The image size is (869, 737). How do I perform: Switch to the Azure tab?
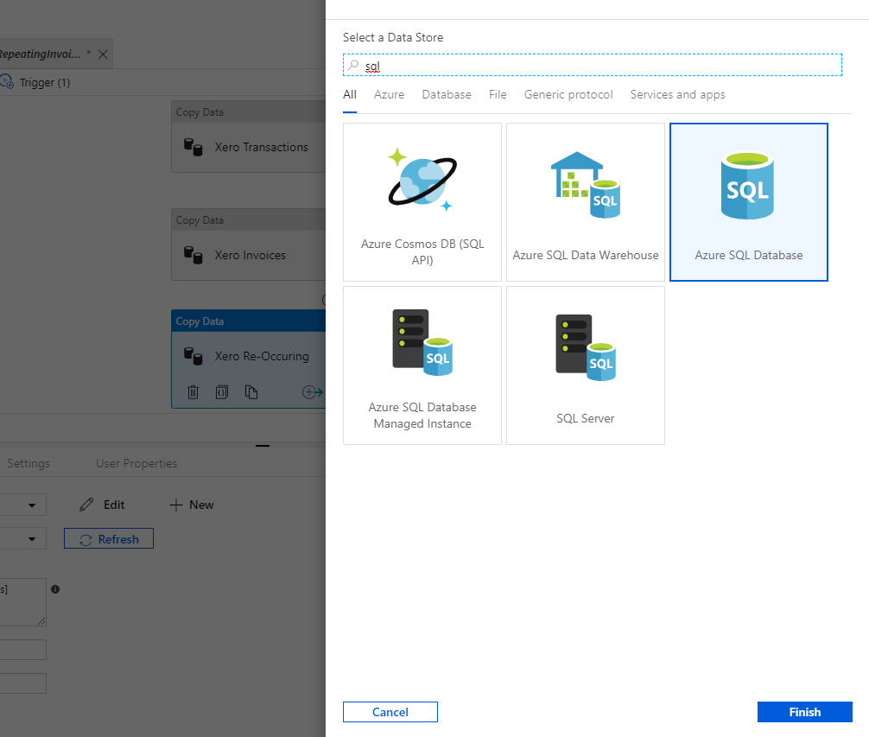(389, 95)
